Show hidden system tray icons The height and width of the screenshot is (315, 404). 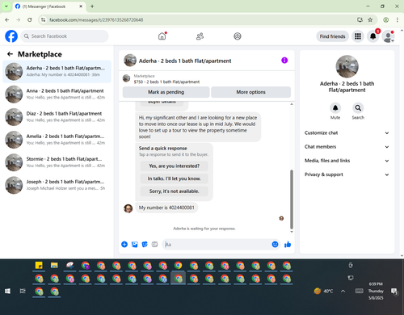click(343, 291)
